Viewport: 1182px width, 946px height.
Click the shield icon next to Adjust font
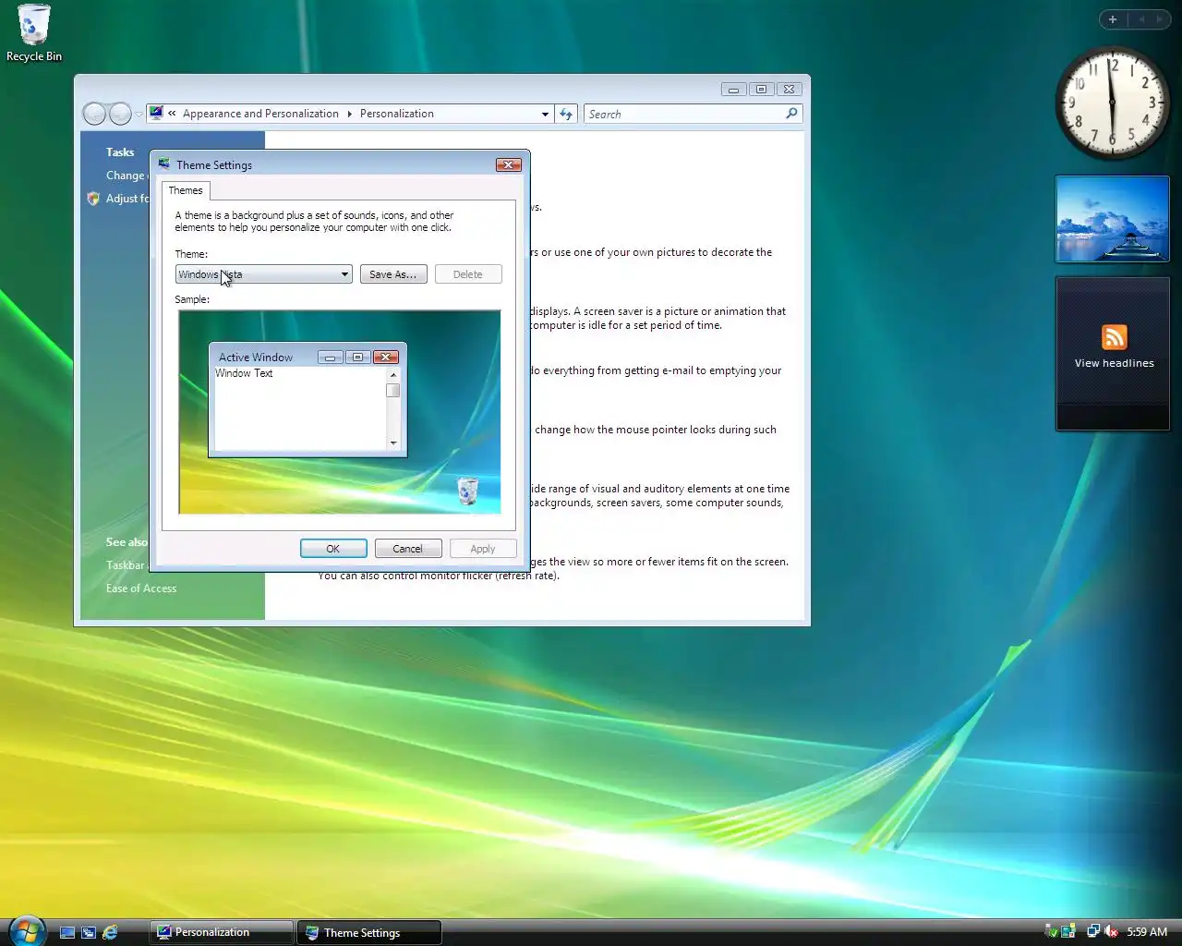click(93, 199)
